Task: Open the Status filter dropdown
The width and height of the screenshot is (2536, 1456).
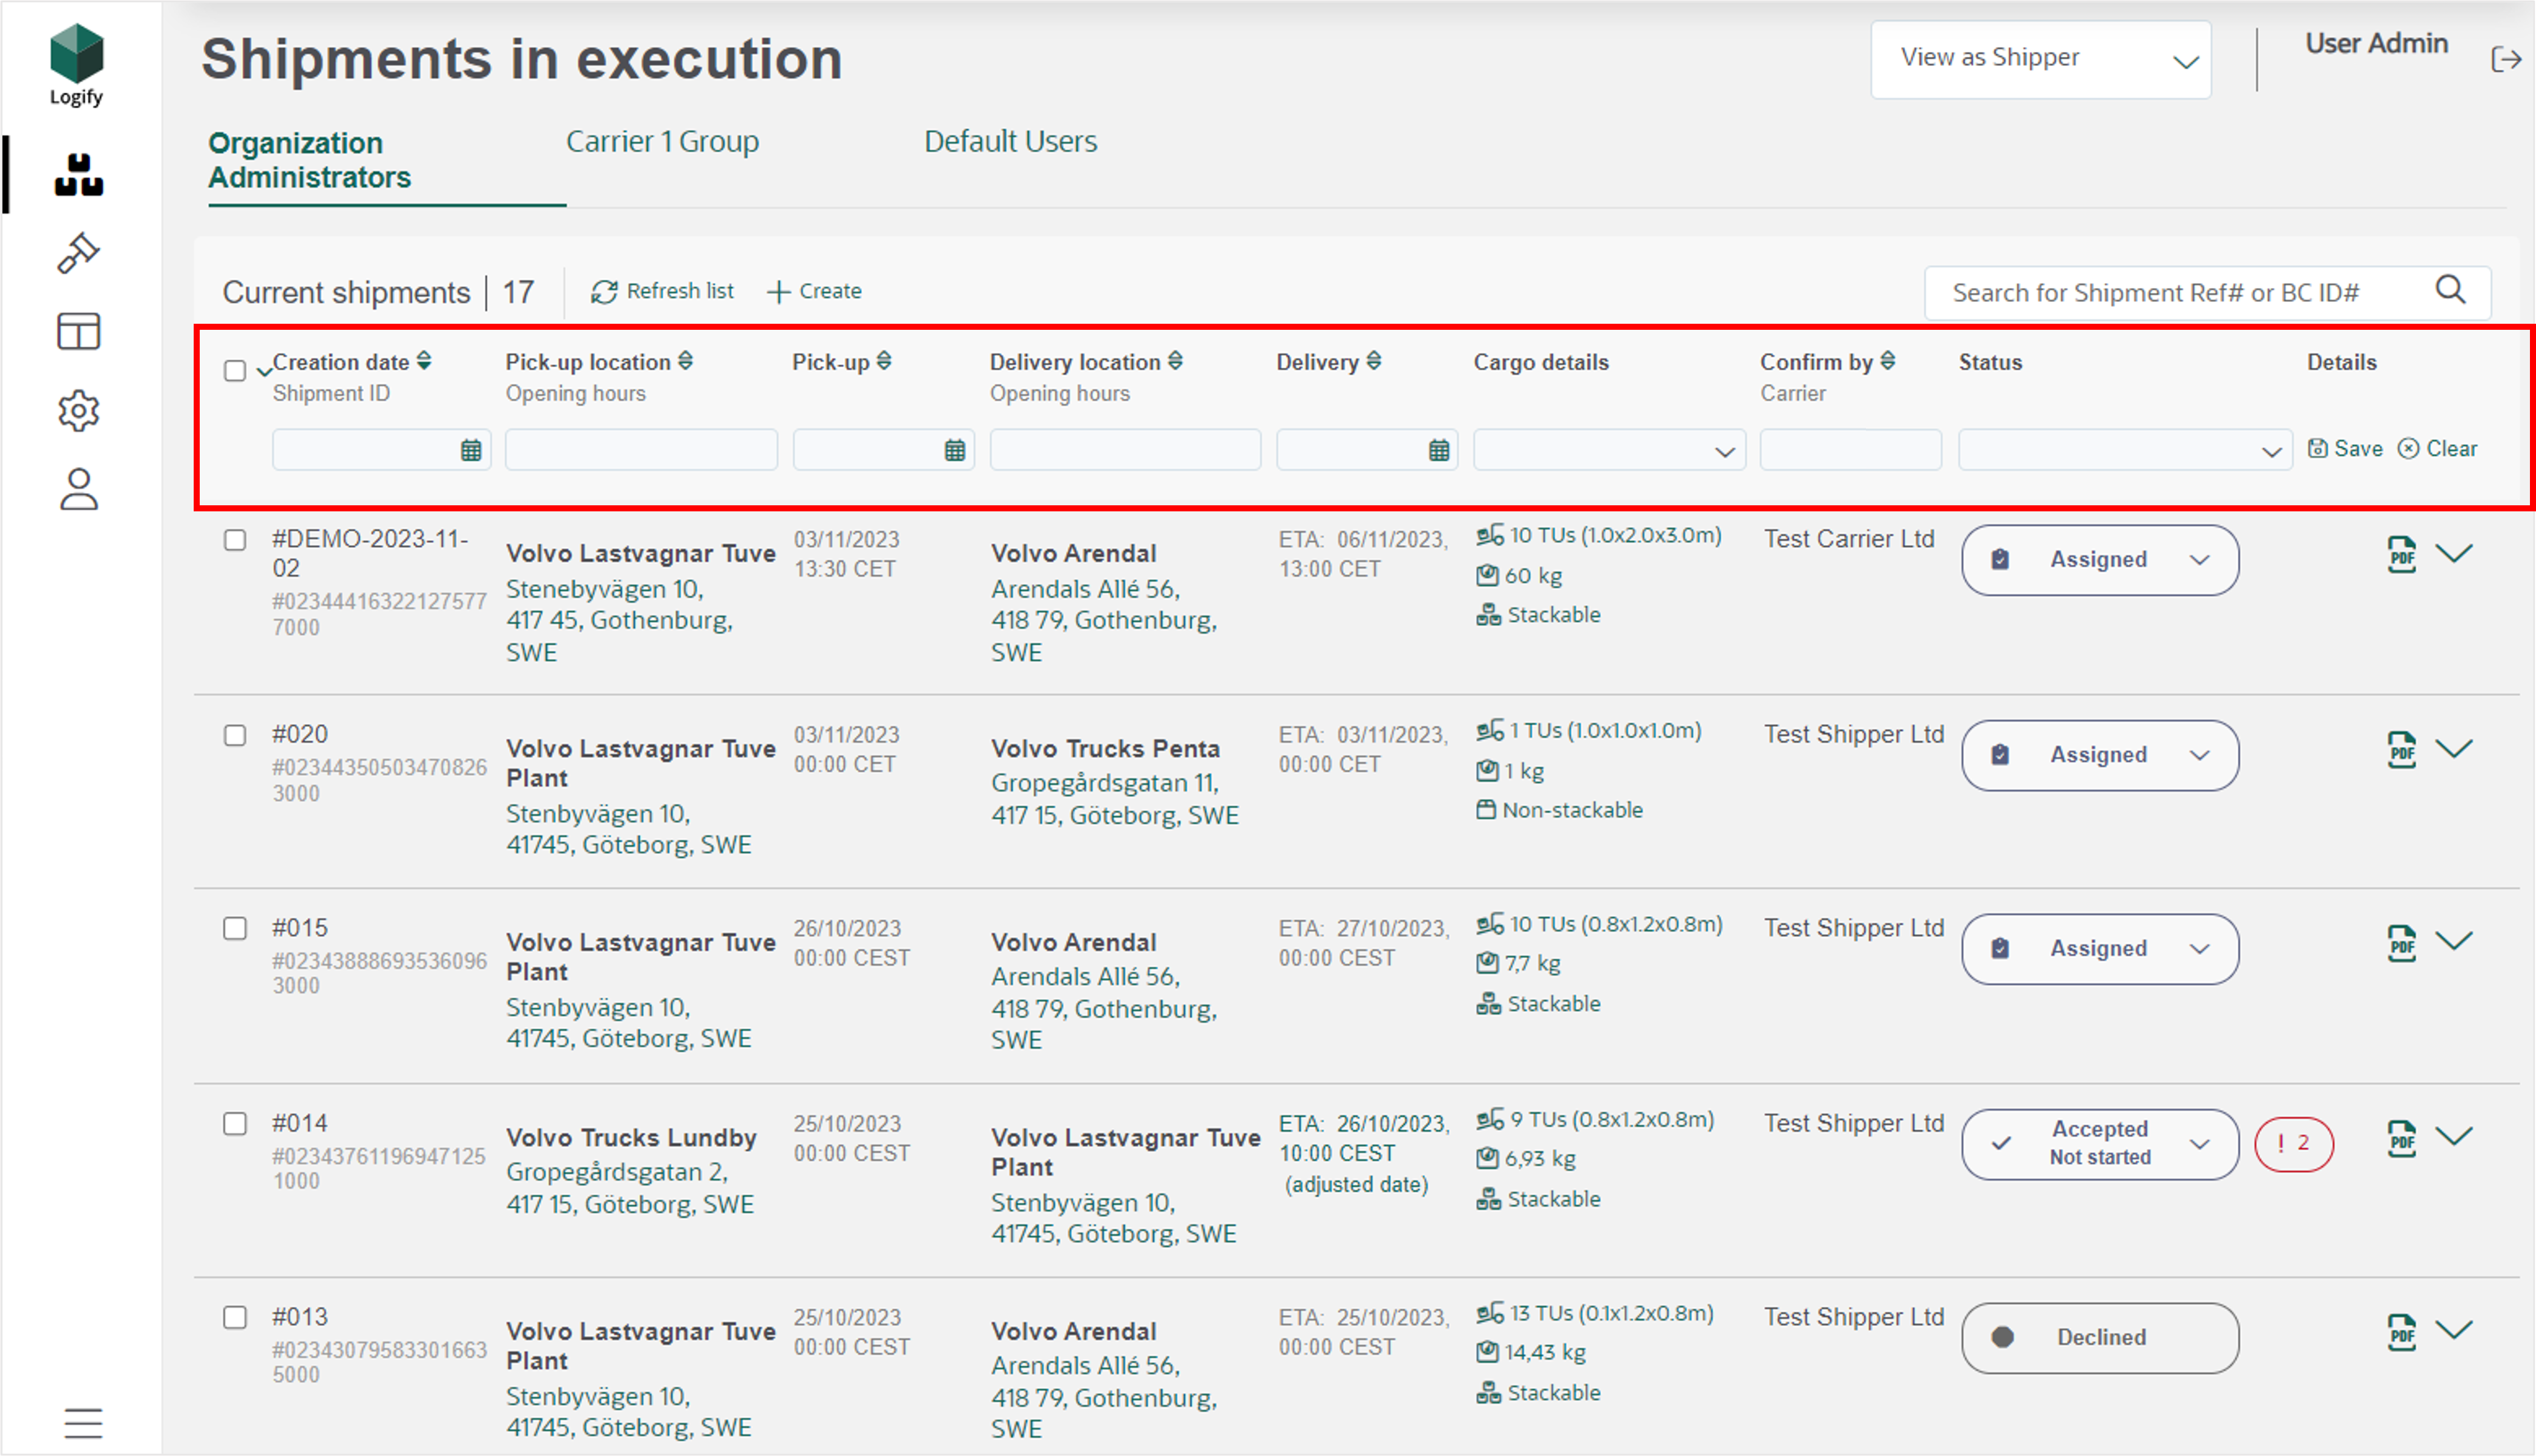Action: click(2125, 450)
